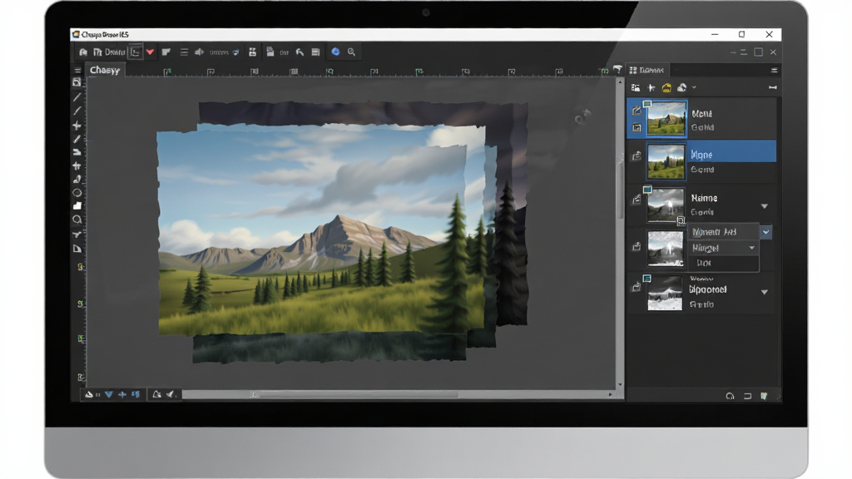Click the blue chevron button of the open dropdown
This screenshot has width=852, height=479.
pos(765,233)
